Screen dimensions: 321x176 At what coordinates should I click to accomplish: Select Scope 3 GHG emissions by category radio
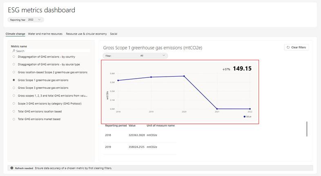coord(14,103)
